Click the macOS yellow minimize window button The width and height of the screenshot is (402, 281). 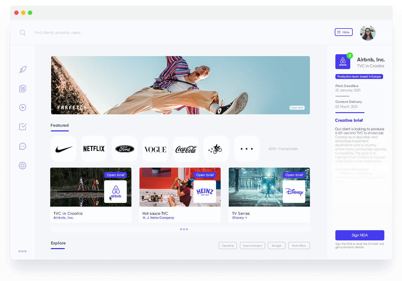[x=23, y=13]
